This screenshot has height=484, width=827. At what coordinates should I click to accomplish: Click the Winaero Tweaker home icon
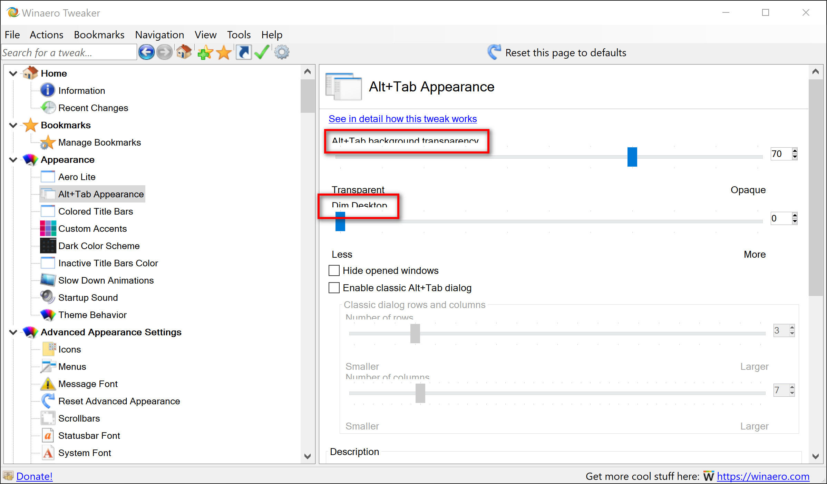click(184, 53)
